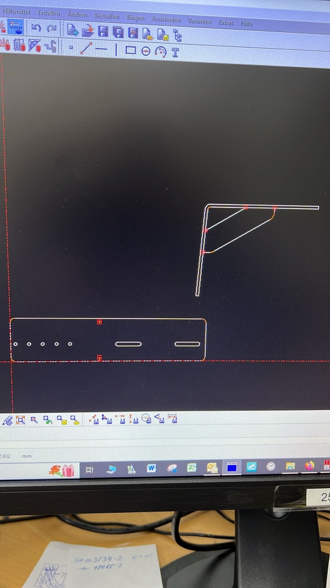
Task: Select the vertical line tool
Action: tap(116, 49)
